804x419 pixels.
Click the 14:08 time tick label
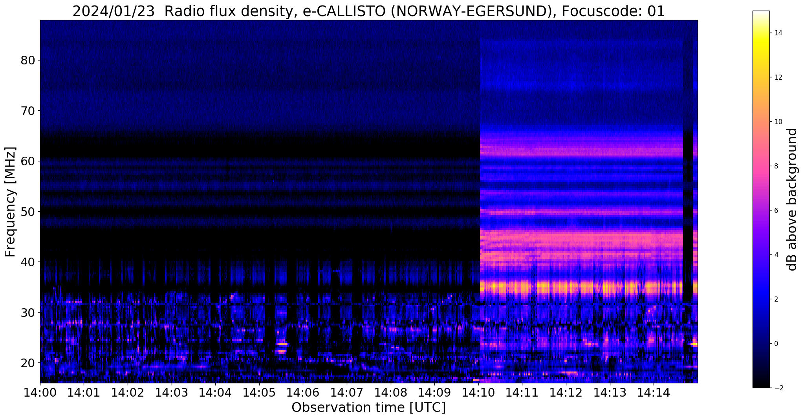pyautogui.click(x=391, y=392)
